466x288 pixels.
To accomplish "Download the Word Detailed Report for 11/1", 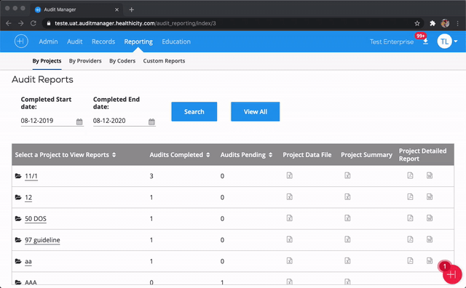I will [x=430, y=175].
